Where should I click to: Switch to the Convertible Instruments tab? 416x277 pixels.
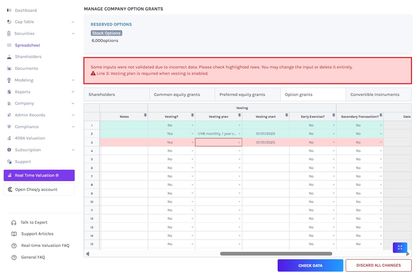(x=378, y=94)
